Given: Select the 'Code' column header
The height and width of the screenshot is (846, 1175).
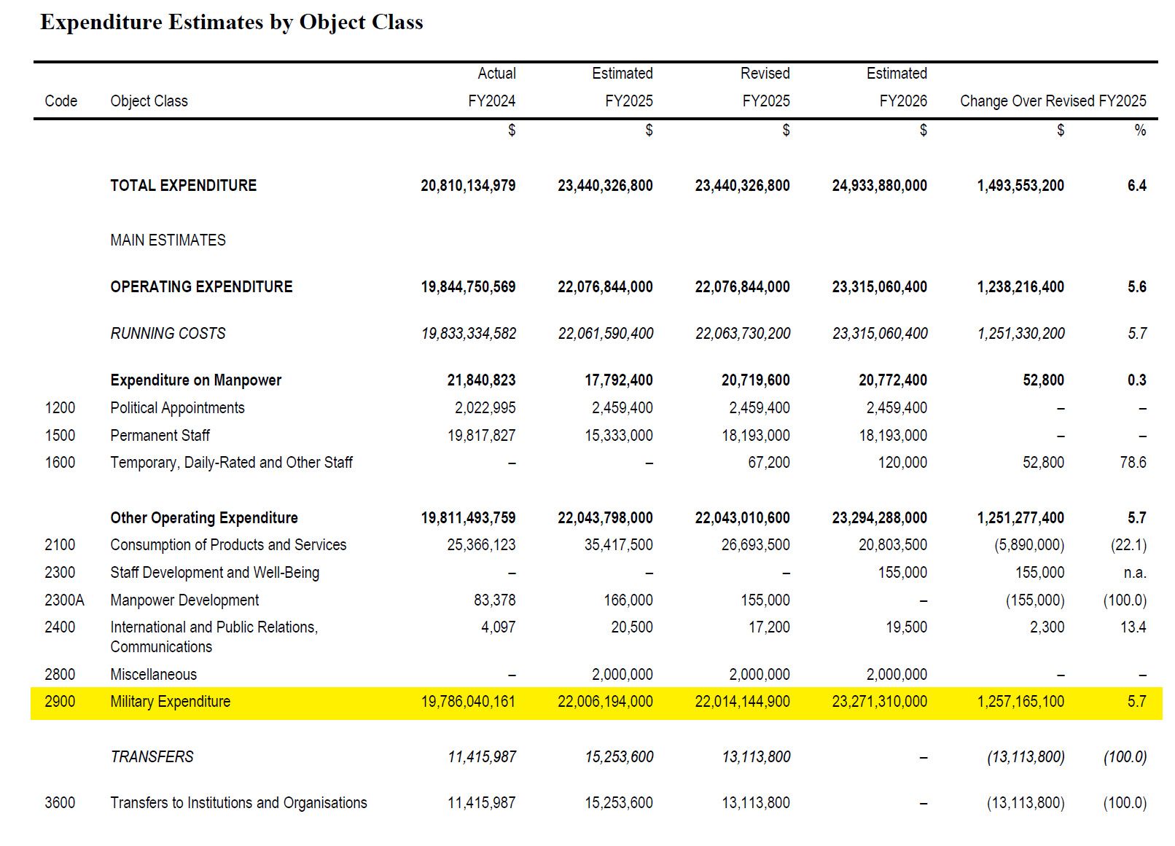Looking at the screenshot, I should point(61,101).
